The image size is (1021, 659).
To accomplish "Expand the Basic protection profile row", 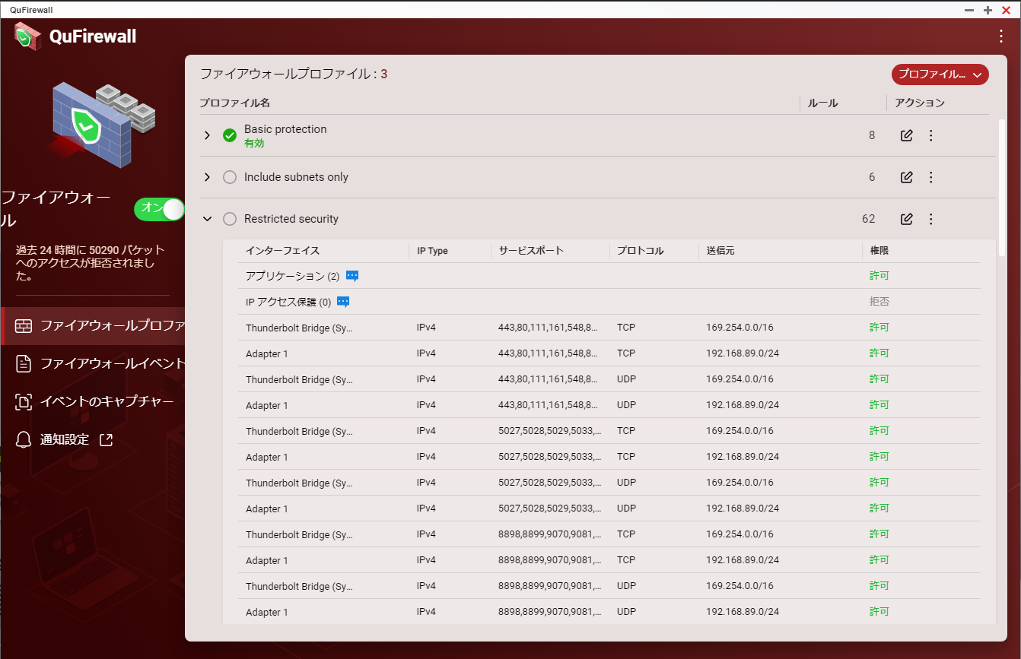I will [207, 135].
